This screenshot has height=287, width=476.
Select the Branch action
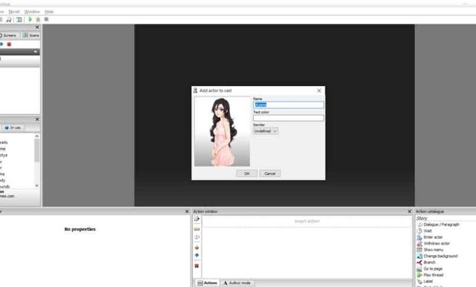pos(426,263)
